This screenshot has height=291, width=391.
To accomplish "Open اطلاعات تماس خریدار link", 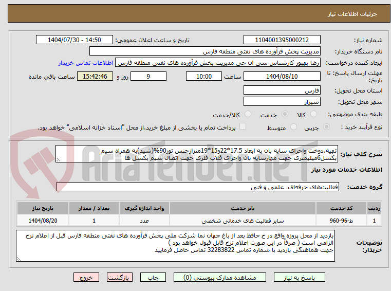I will click(86, 63).
